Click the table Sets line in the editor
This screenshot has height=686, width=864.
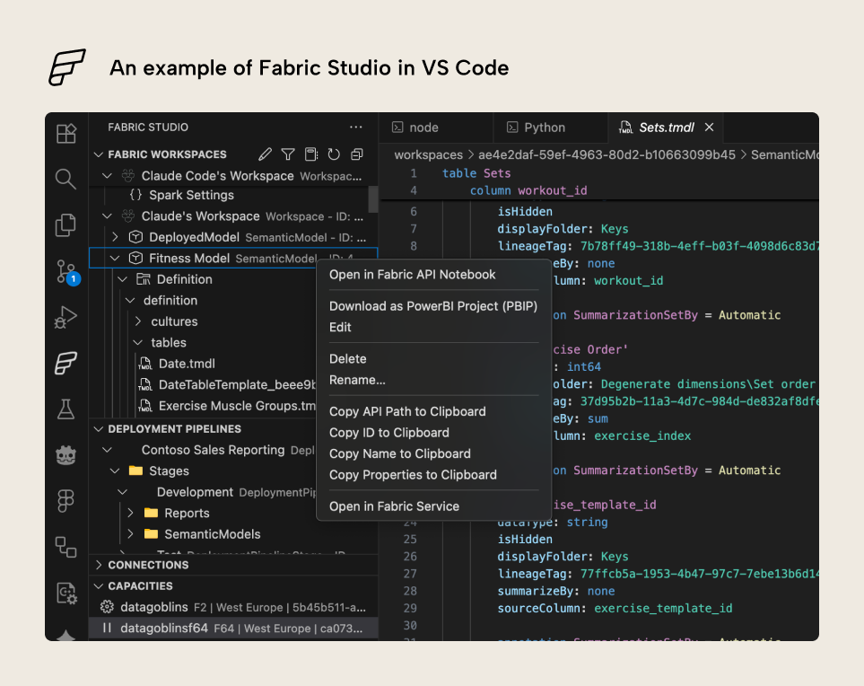click(476, 173)
